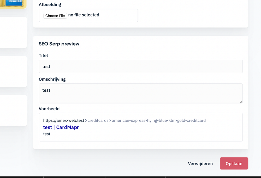Image resolution: width=261 pixels, height=178 pixels.
Task: Focus the Titel input field
Action: pos(141,66)
